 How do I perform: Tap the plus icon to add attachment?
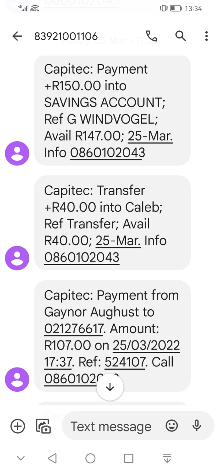(x=18, y=426)
